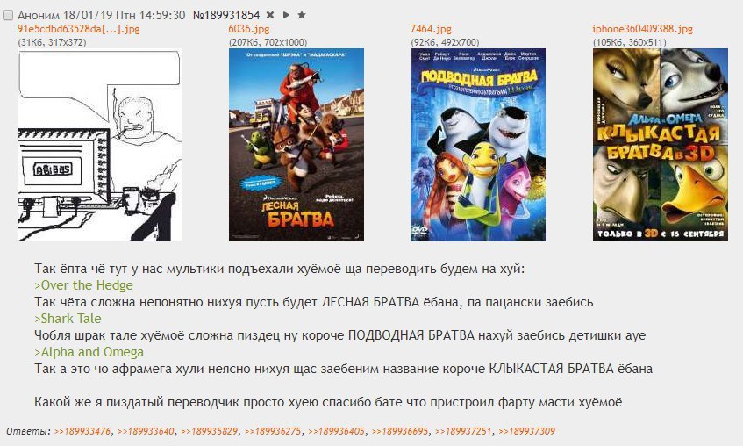Viewport: 743px width, 446px height.
Task: Click the triangle post menu icon
Action: point(286,15)
